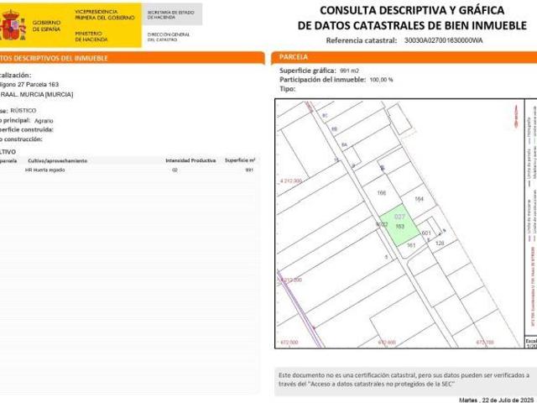
Task: Click the Spanish coat of arms emblem
Action: [12, 26]
